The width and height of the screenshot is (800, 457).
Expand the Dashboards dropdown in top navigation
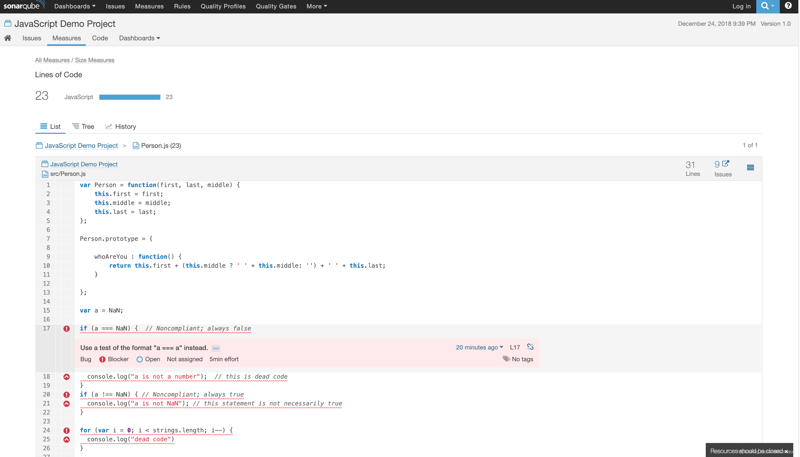point(74,7)
